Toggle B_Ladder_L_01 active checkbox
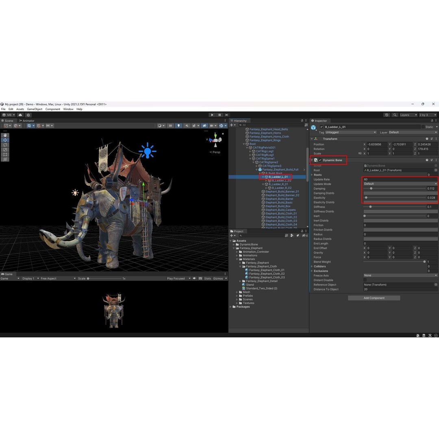The image size is (439, 439). 322,127
